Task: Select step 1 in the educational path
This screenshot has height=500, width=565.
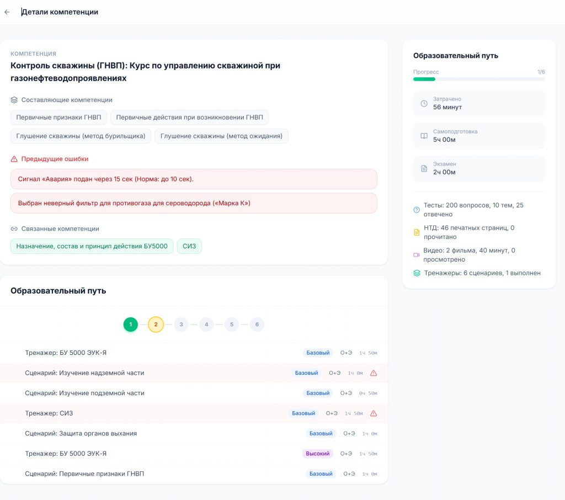Action: coord(131,325)
